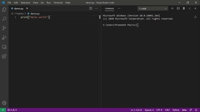Viewport: 200px width, 112px height.
Task: Click the remote window indicator in status bar
Action: click(3, 110)
